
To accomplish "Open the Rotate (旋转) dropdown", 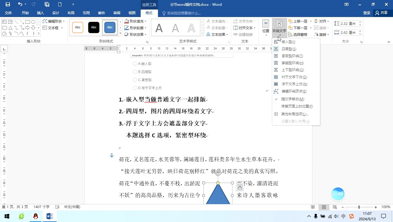I will click(322, 34).
